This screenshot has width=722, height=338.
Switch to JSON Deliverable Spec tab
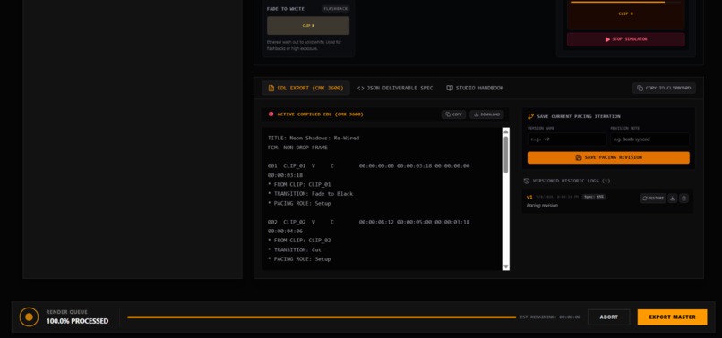coord(395,88)
